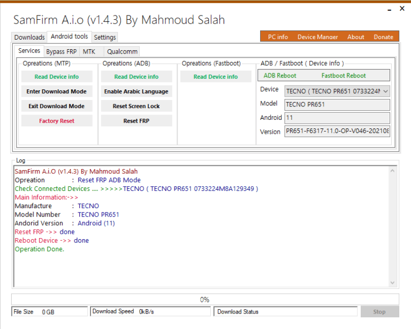Open the Services sub-tab
This screenshot has width=411, height=329.
[29, 51]
